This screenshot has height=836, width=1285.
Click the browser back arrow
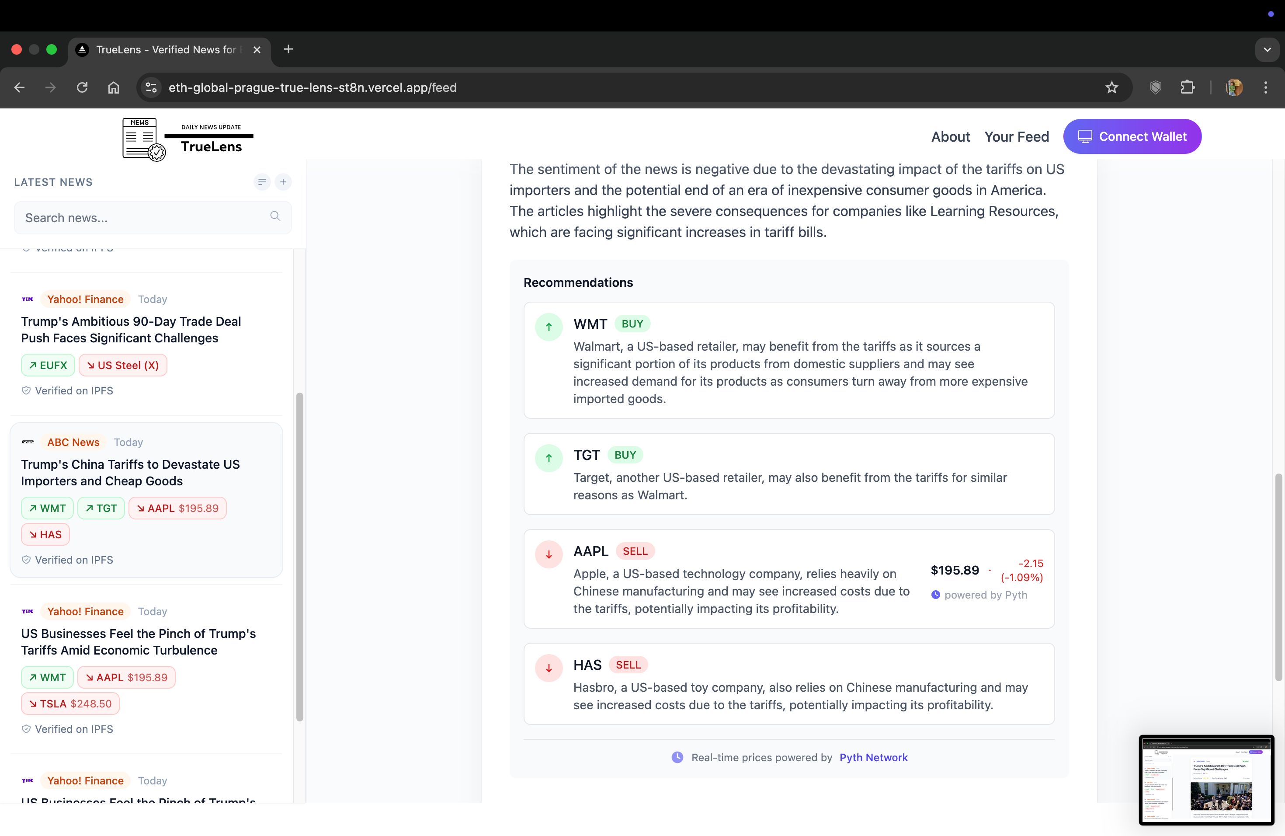(19, 87)
